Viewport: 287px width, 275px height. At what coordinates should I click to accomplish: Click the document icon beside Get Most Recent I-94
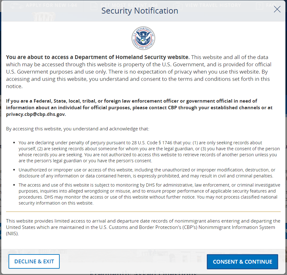[x=94, y=5]
